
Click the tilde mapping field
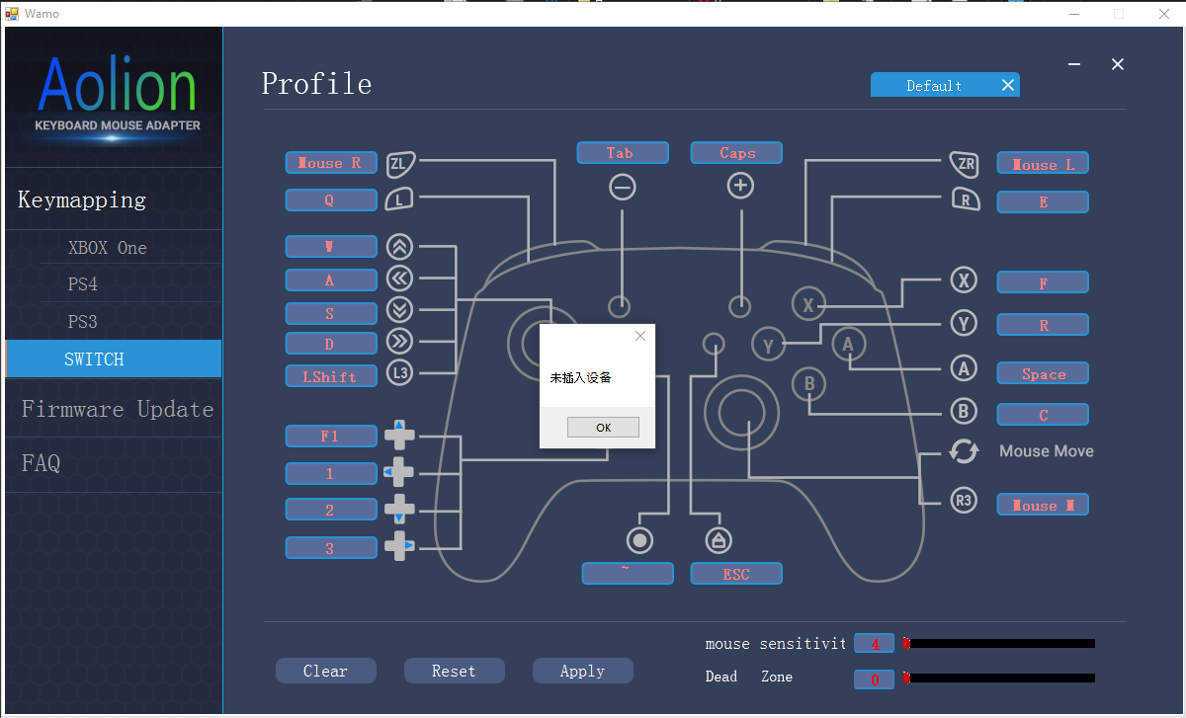[628, 574]
